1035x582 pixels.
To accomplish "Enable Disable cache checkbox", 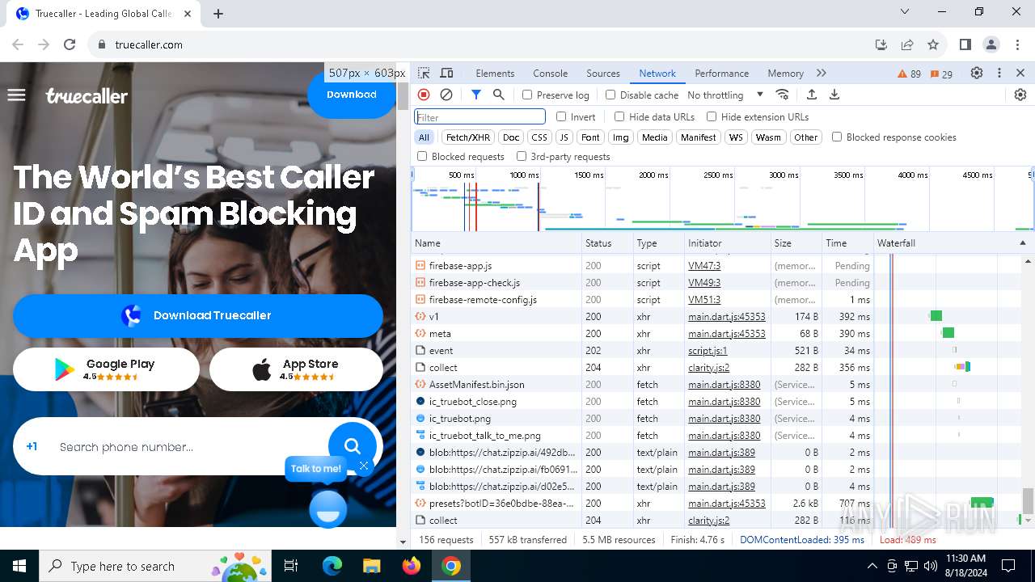I will (610, 95).
